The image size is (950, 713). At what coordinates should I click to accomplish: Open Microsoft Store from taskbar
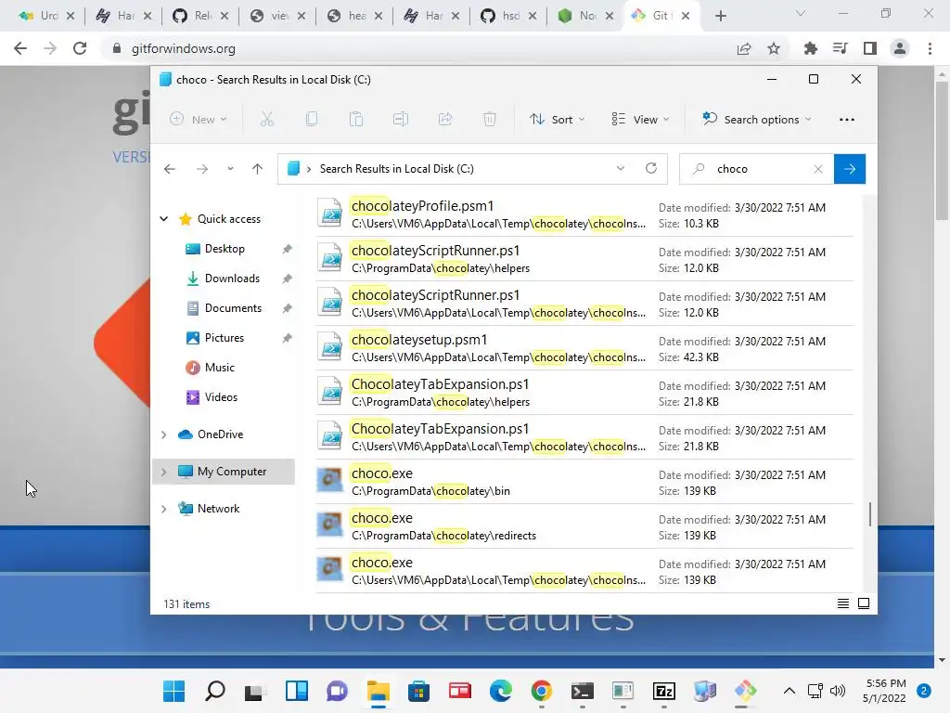(x=418, y=691)
